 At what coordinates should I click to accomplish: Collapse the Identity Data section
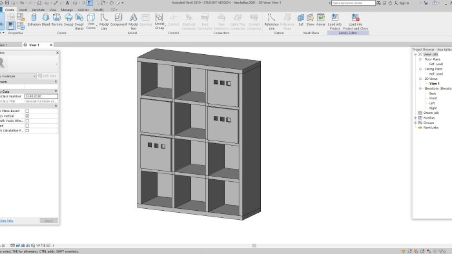(56, 91)
